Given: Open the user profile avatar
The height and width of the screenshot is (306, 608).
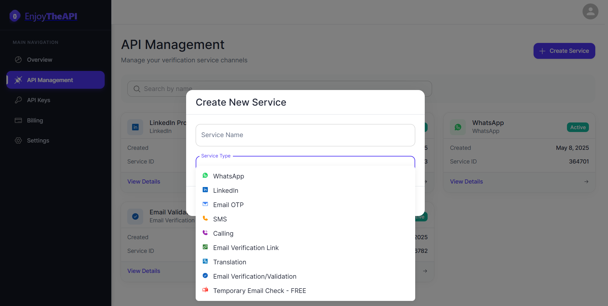Looking at the screenshot, I should point(591,11).
